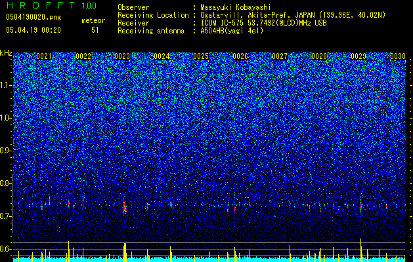This screenshot has height=262, width=413.
Task: Click the 0025 time marker
Action: tap(201, 56)
